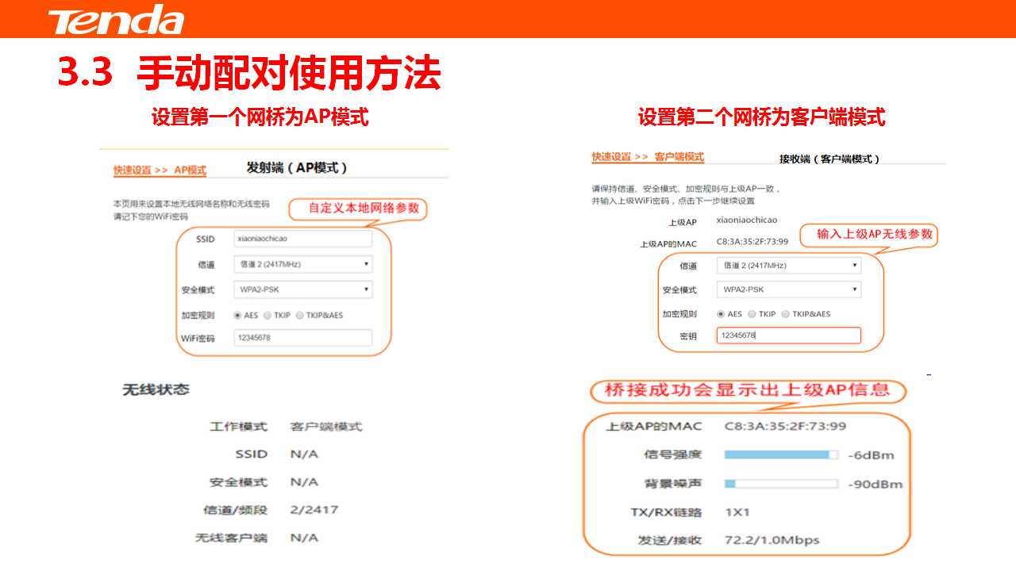Open WPA2-PSK security dropdown in AP panel

pyautogui.click(x=302, y=289)
